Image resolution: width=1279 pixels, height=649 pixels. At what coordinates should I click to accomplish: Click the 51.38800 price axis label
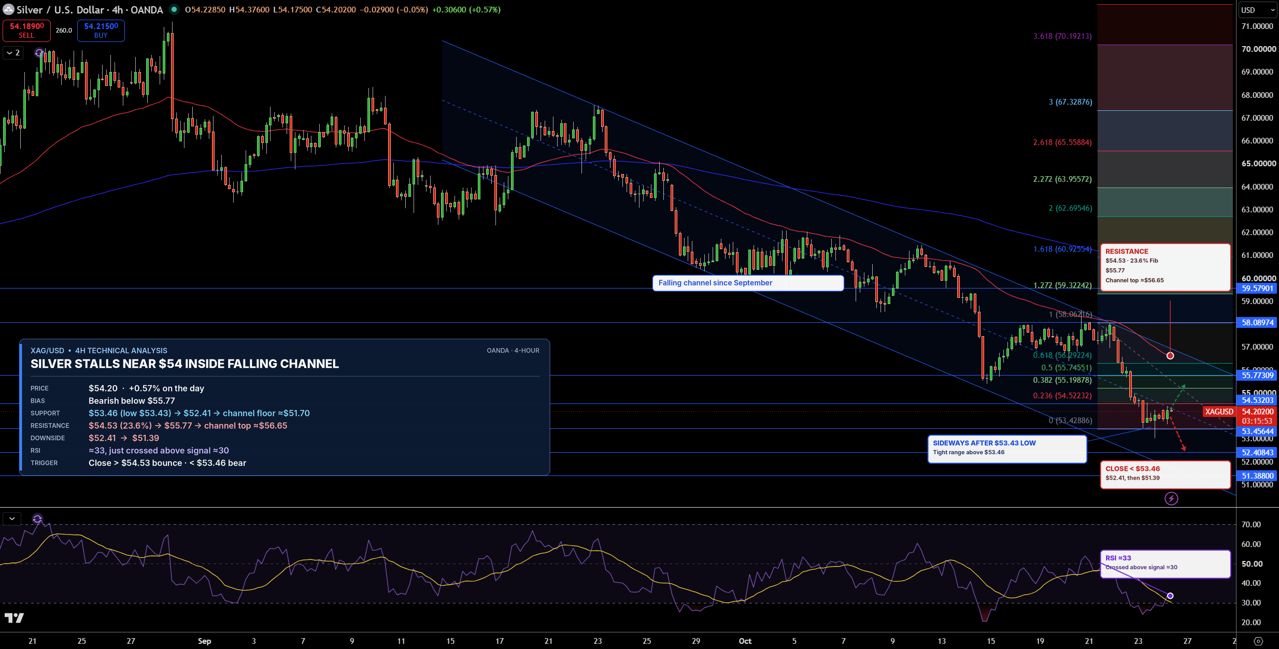coord(1257,475)
